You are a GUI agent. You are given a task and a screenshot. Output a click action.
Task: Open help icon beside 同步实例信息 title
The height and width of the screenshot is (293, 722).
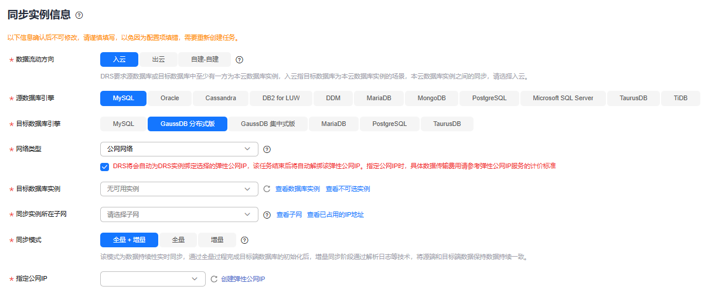coord(80,15)
